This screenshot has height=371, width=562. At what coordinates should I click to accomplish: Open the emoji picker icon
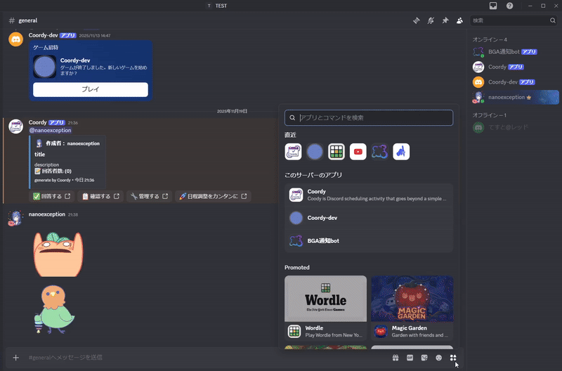(x=438, y=358)
